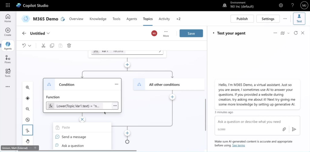Toggle the Test panel button
Screen dimensions: 310x152
point(299,19)
